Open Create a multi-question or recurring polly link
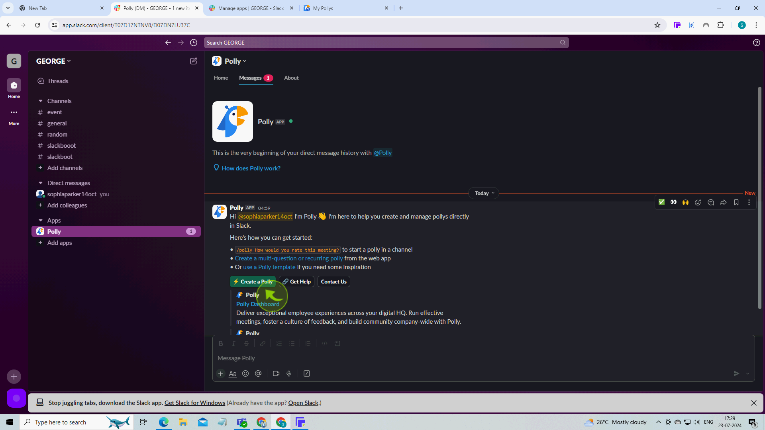The image size is (765, 430). (288, 258)
